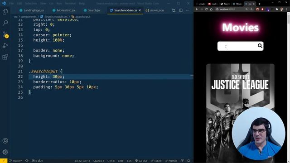
Task: Click the browser Home button
Action: (211, 9)
